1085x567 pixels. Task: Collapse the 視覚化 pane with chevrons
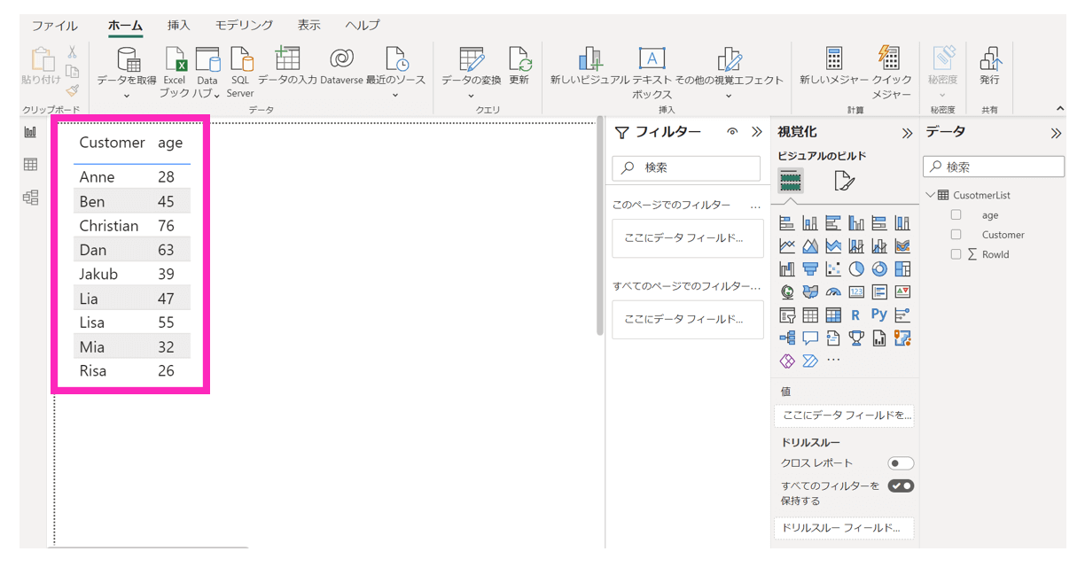tap(907, 133)
